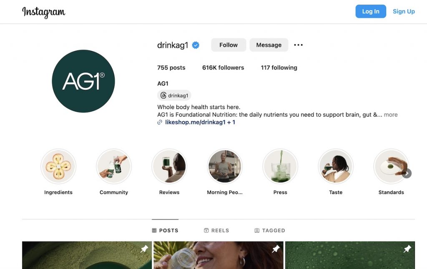This screenshot has height=269, width=427.
Task: Click the Log In button
Action: (x=371, y=11)
